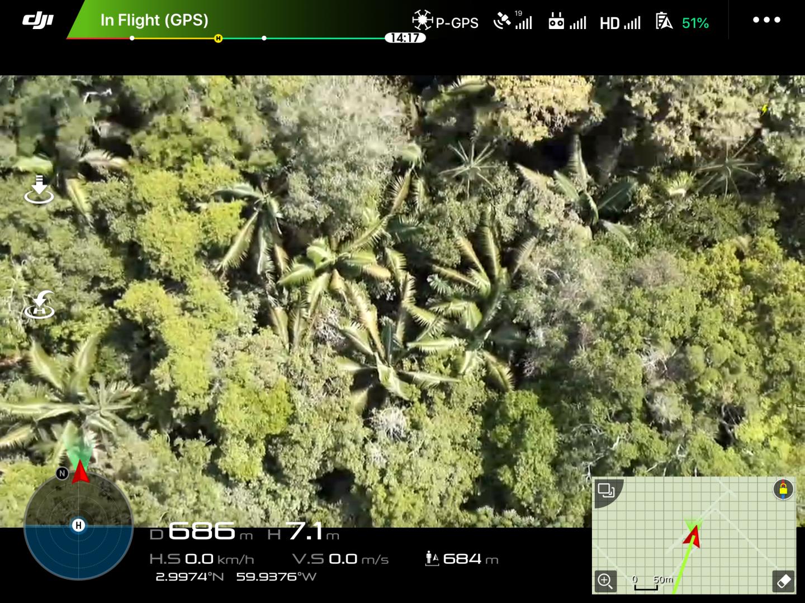Tap the In Flight (GPS) status banner
Viewport: 805px width, 603px height.
click(154, 20)
